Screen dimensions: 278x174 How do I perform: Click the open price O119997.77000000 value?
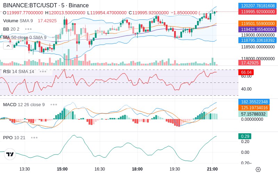(23, 13)
